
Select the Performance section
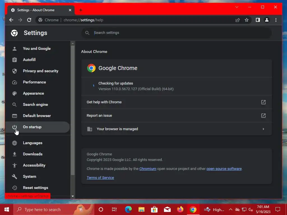pyautogui.click(x=34, y=82)
